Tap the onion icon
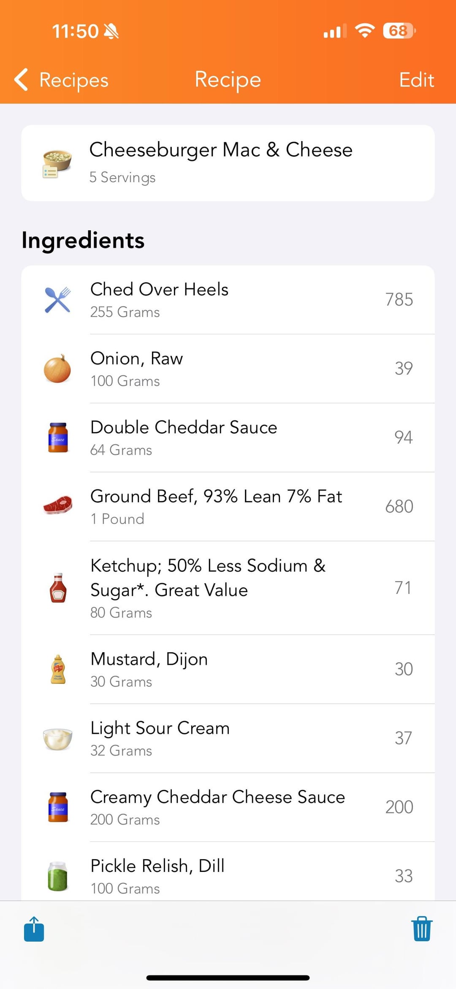 click(57, 369)
